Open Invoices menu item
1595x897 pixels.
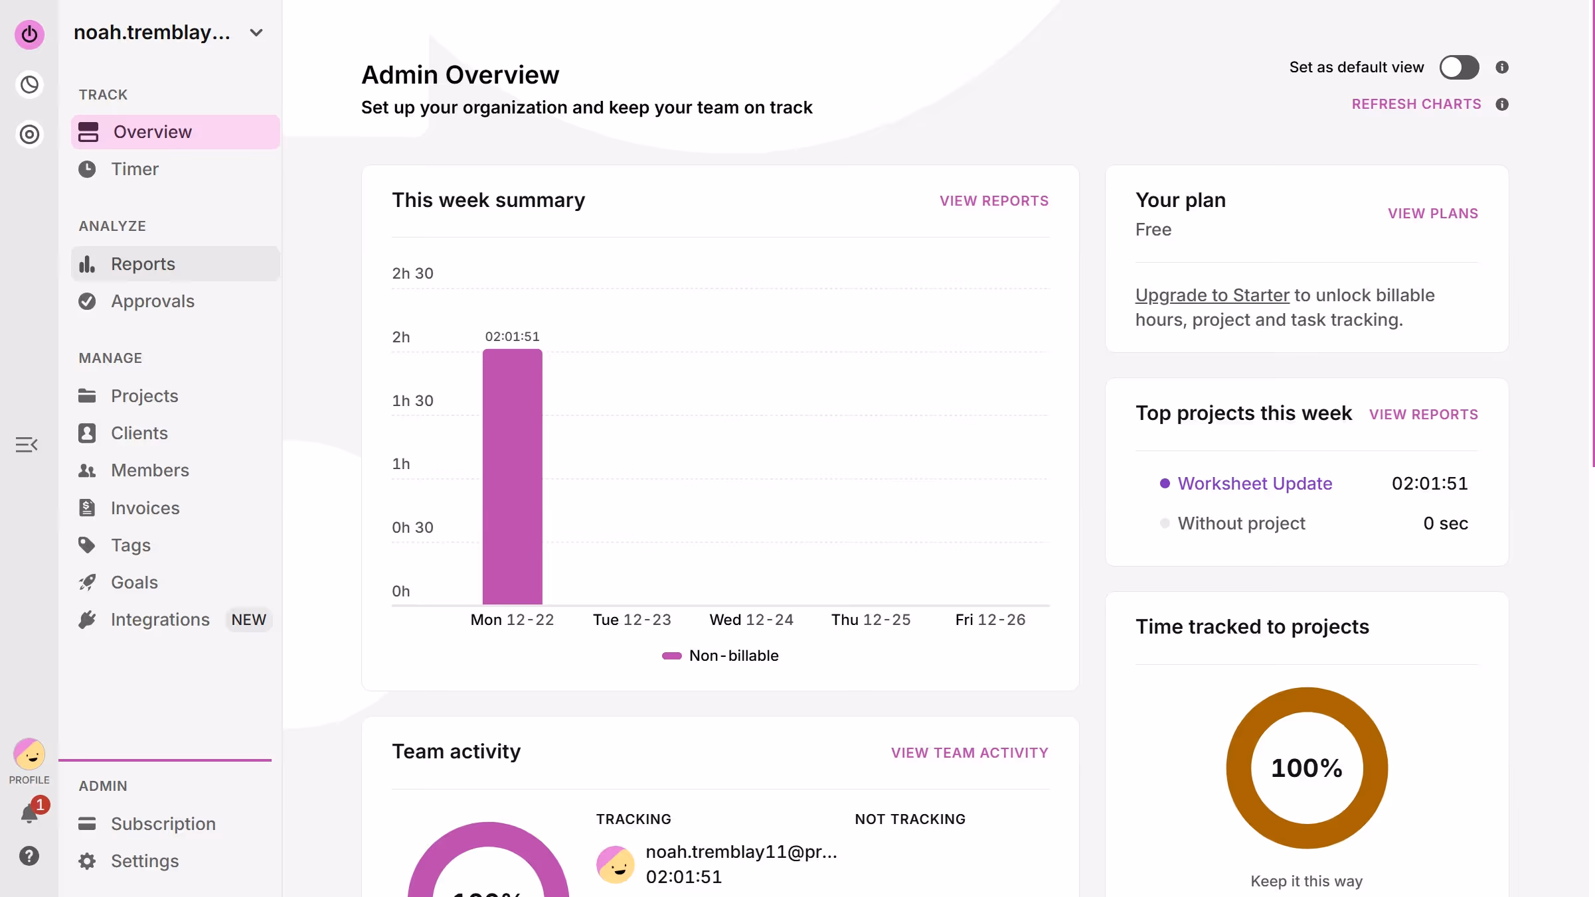click(175, 508)
